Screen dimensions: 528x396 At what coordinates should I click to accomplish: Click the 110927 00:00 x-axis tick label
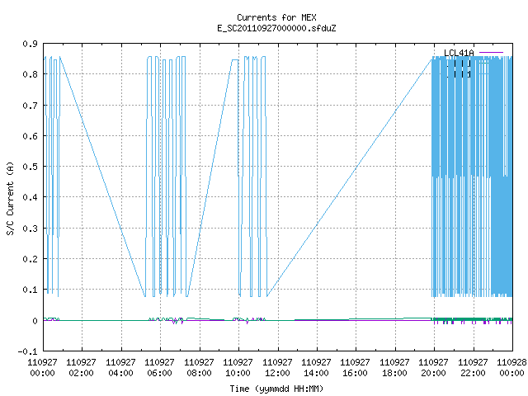pyautogui.click(x=42, y=368)
